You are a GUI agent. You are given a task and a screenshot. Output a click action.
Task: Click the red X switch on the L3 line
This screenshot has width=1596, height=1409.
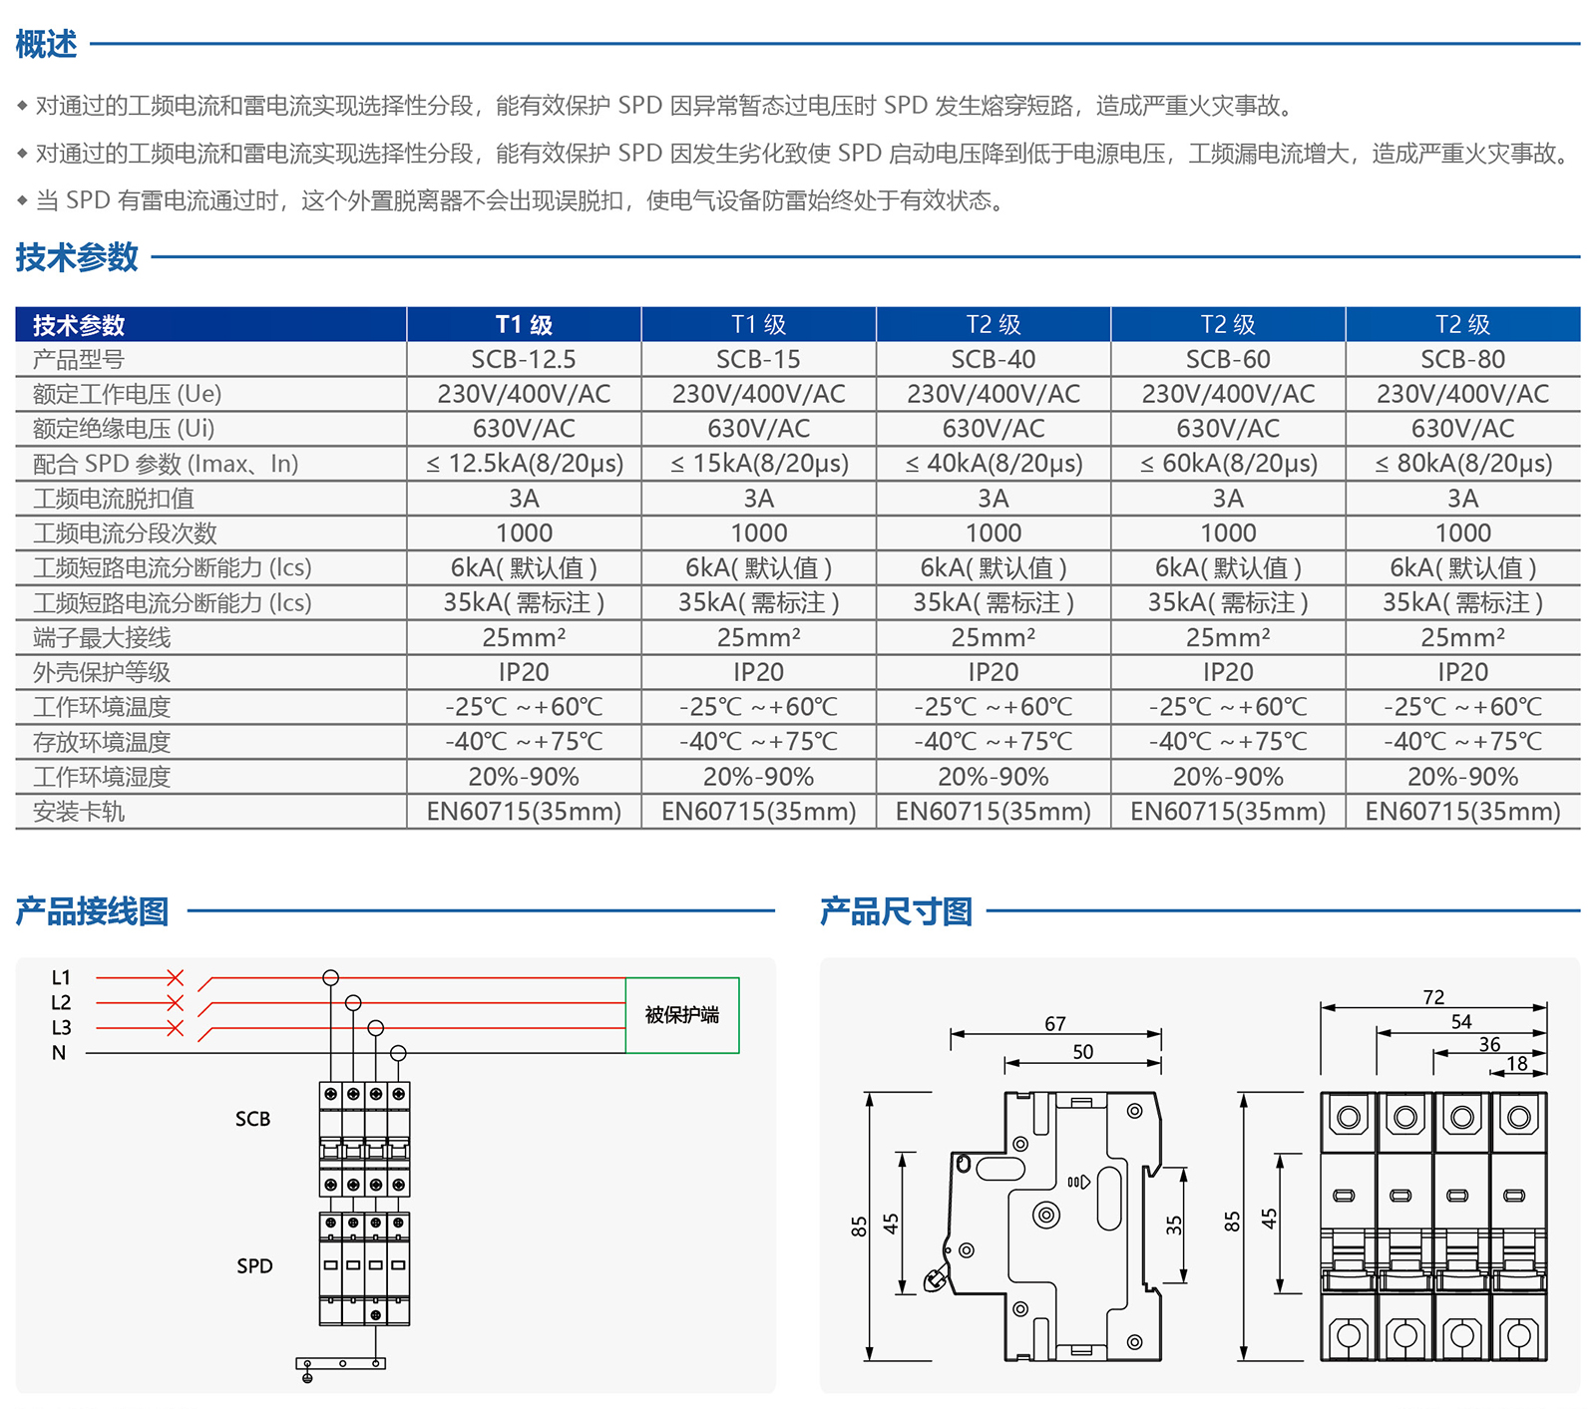175,1027
